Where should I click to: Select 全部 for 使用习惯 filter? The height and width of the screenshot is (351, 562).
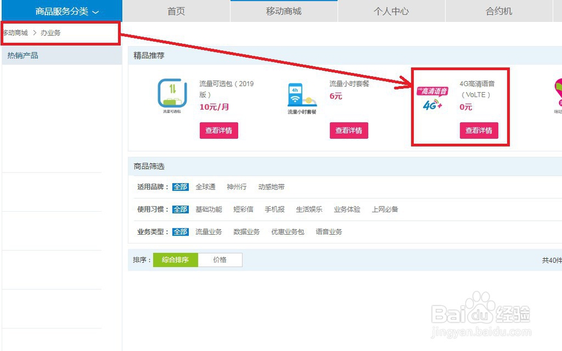coord(180,209)
